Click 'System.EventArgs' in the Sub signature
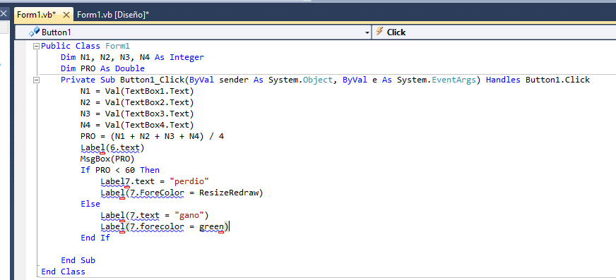 (x=436, y=80)
